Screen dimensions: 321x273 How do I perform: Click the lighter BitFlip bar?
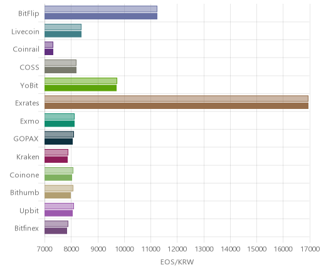tap(101, 9)
